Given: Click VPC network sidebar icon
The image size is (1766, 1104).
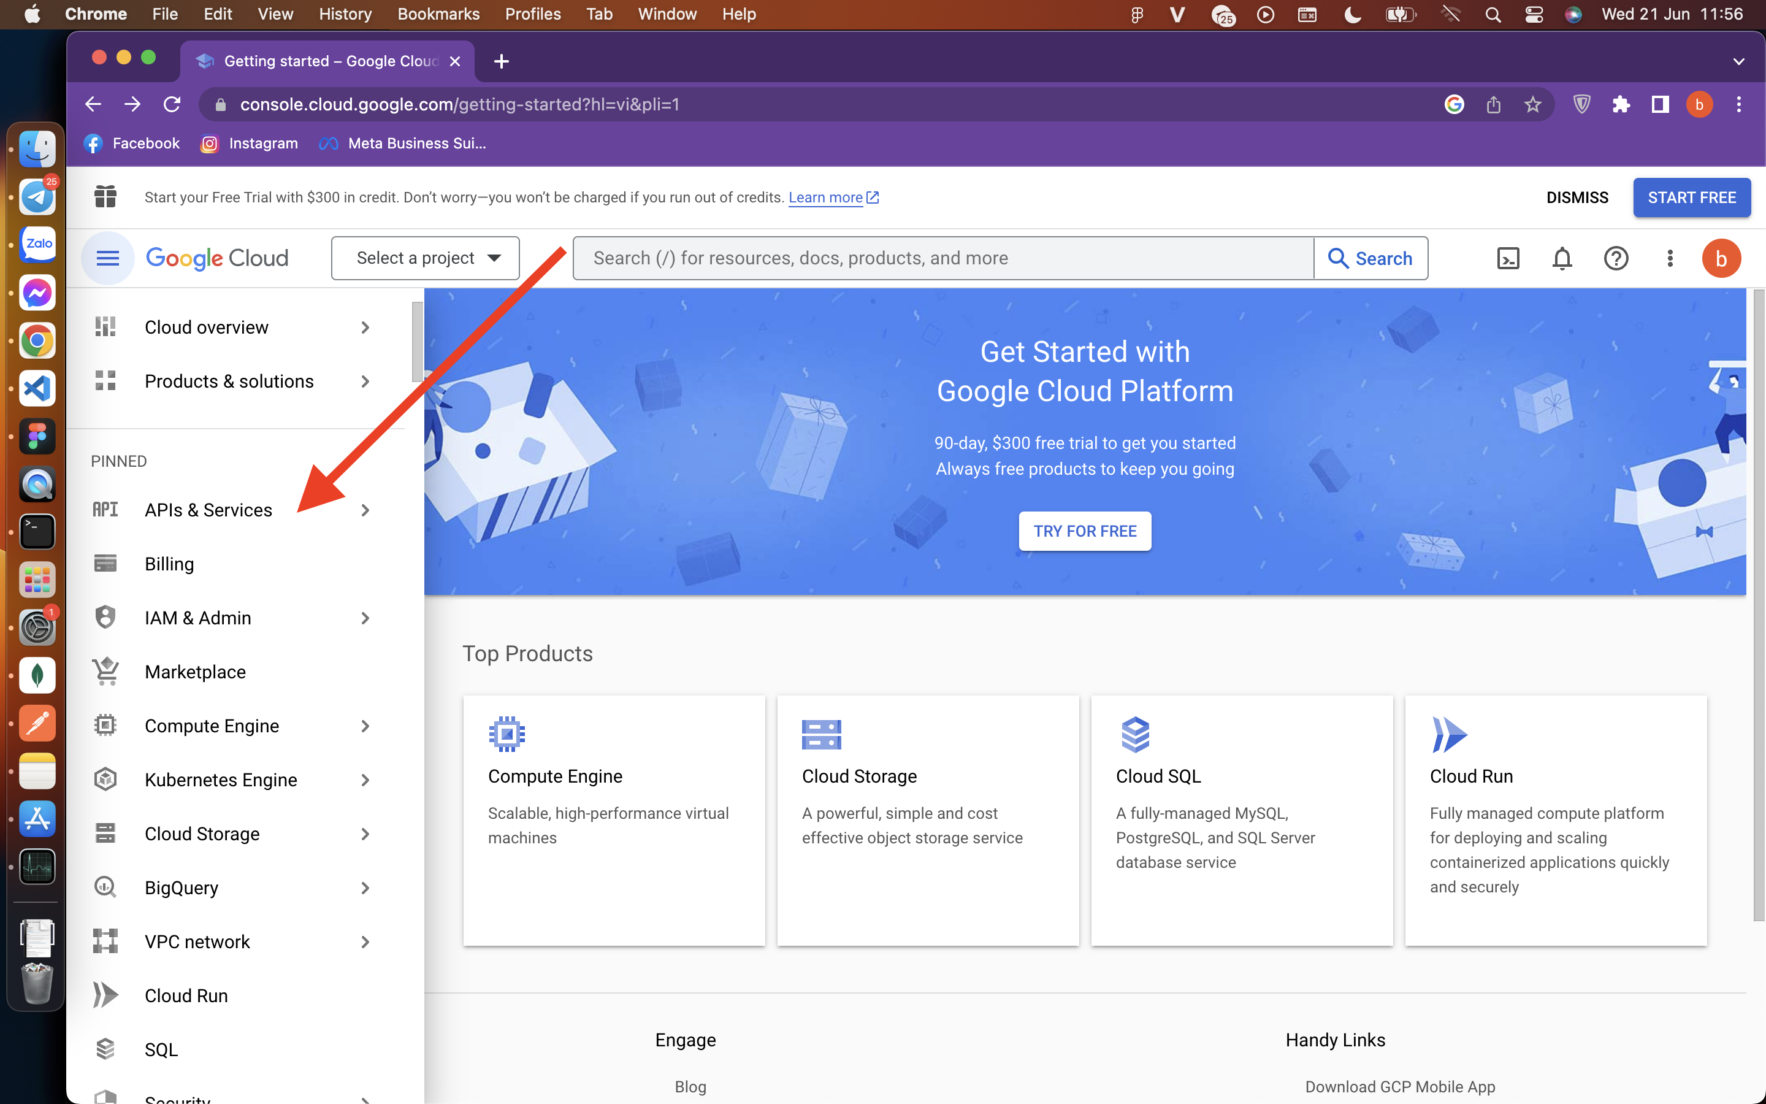Looking at the screenshot, I should click(x=105, y=941).
